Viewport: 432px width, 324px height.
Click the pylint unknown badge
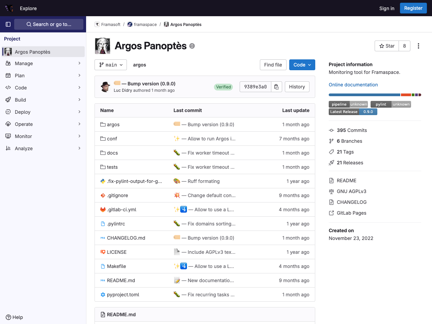[391, 104]
